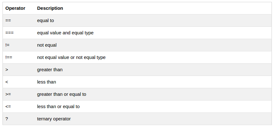Image resolution: width=275 pixels, height=127 pixels.
Task: Click the Description column header
Action: coord(50,8)
